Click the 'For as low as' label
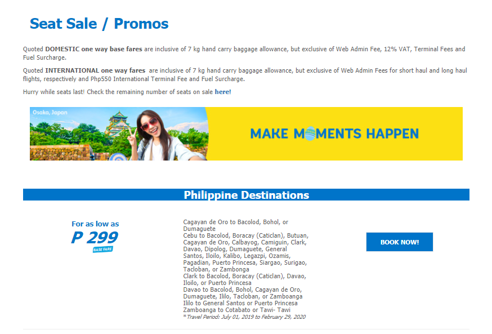492x334 pixels. [95, 224]
